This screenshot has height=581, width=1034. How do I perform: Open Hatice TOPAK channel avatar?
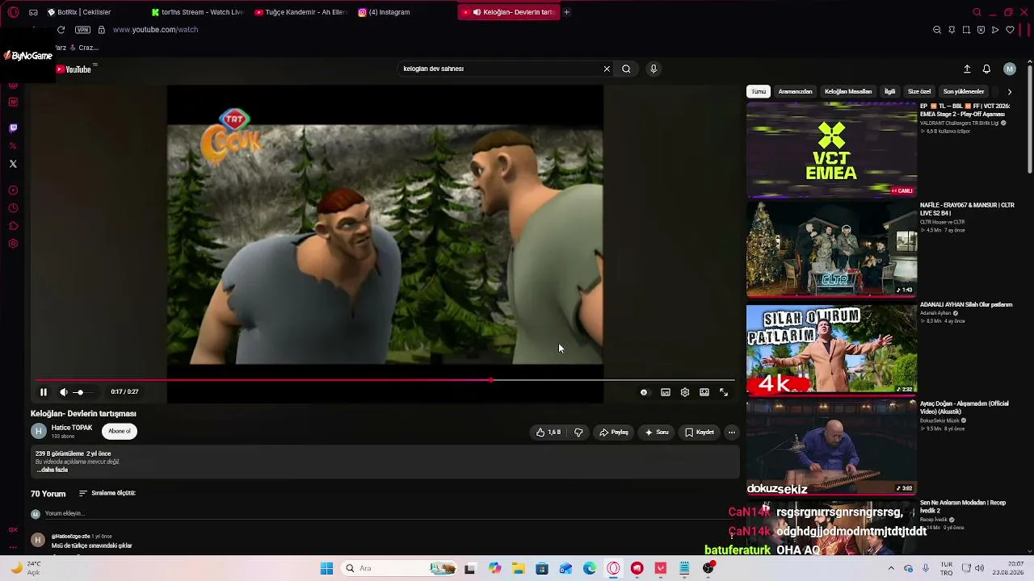38,431
